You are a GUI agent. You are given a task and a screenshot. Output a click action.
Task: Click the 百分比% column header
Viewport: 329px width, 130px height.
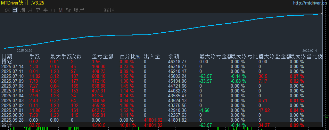[130, 56]
